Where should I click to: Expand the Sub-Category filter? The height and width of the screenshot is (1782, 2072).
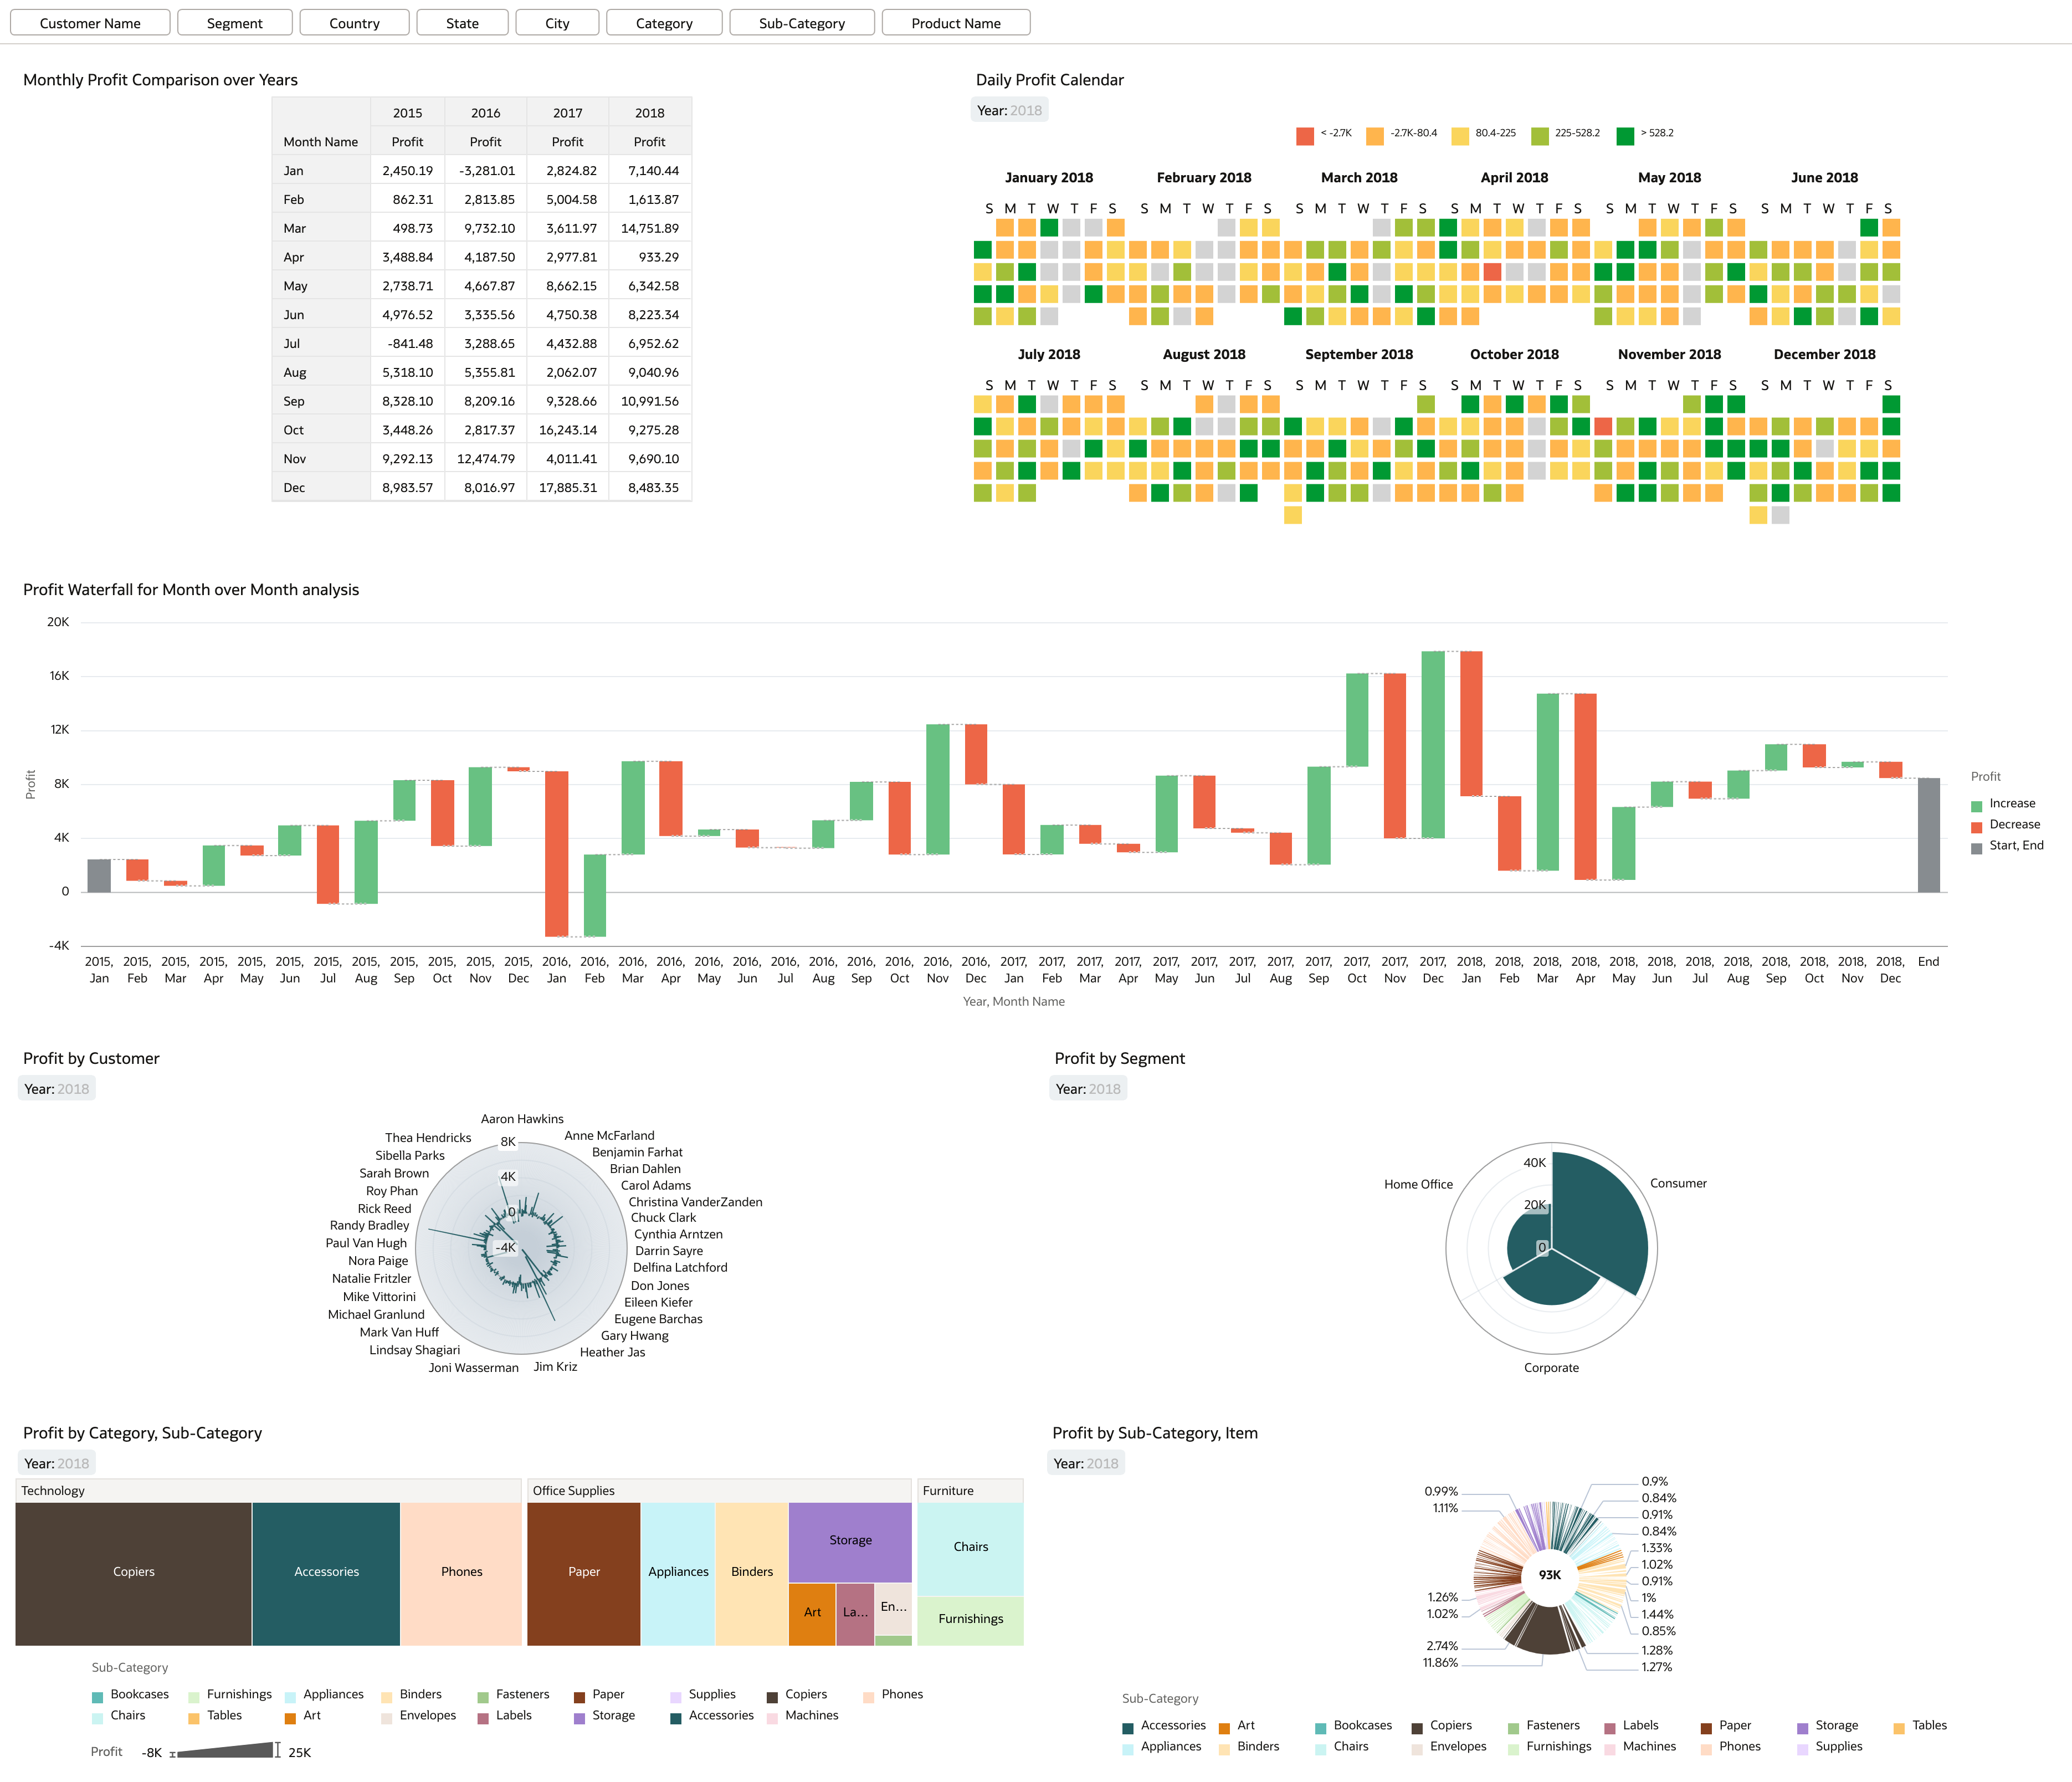coord(801,23)
